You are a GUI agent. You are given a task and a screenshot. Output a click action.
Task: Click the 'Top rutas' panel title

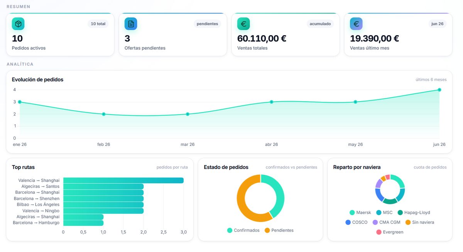click(x=23, y=167)
